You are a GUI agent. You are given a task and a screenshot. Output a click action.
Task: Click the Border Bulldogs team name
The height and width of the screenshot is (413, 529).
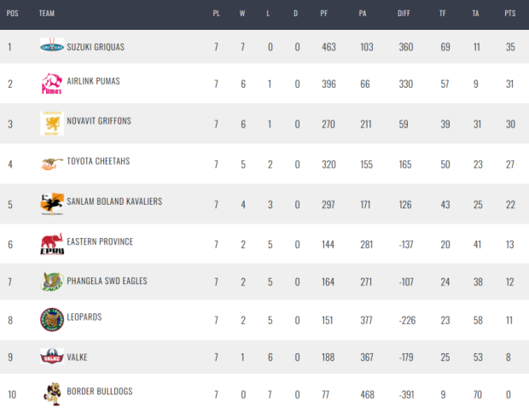click(x=100, y=391)
